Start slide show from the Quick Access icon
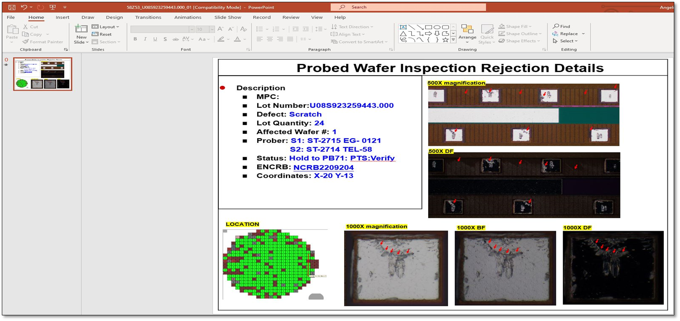This screenshot has width=680, height=321. click(x=53, y=7)
